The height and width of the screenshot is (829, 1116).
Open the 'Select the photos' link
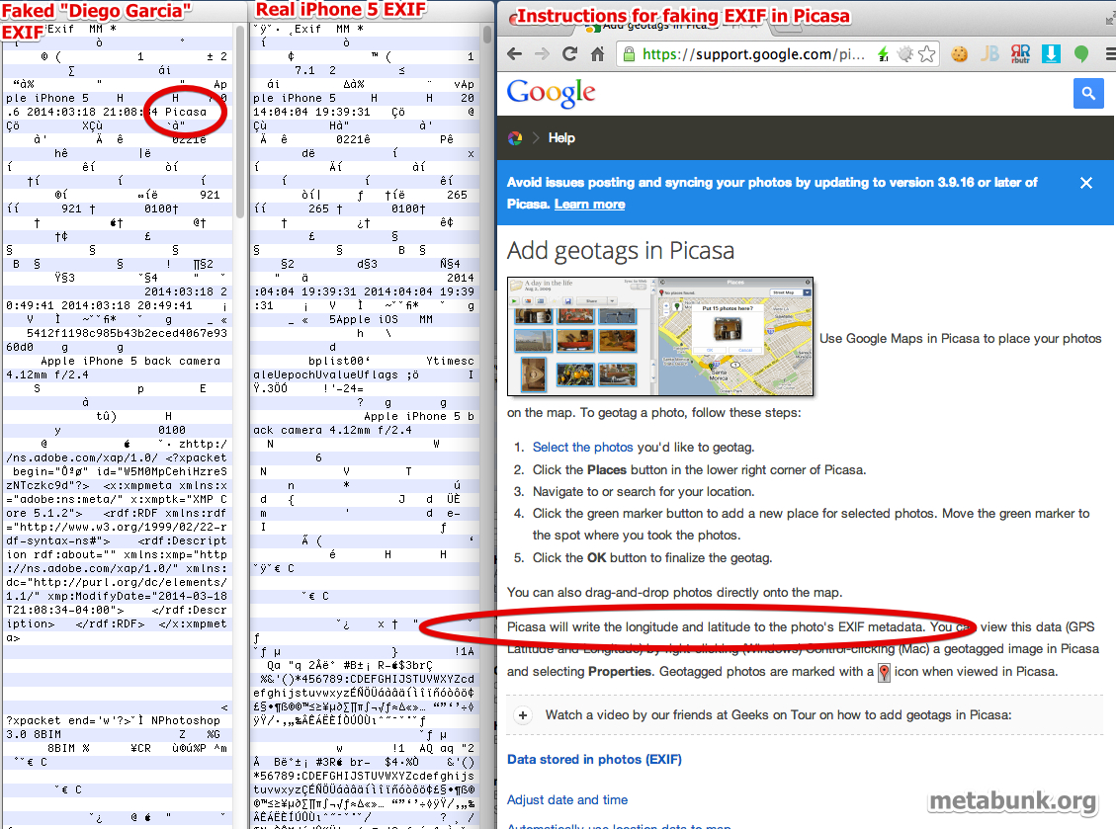(x=583, y=447)
